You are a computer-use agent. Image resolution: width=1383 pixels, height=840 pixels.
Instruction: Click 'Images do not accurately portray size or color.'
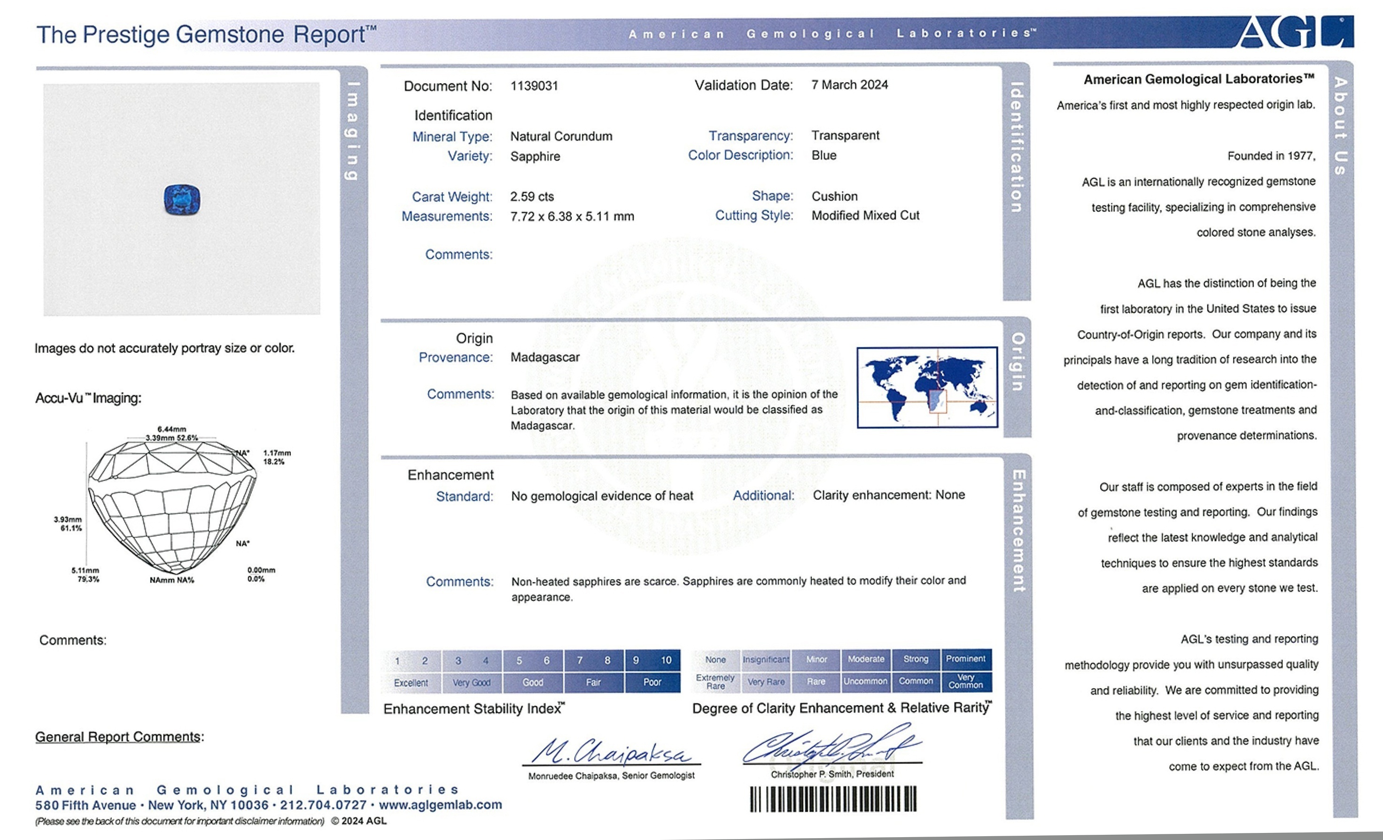point(164,349)
